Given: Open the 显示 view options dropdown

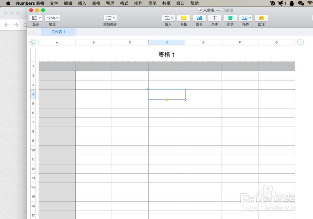Looking at the screenshot, I should [36, 18].
